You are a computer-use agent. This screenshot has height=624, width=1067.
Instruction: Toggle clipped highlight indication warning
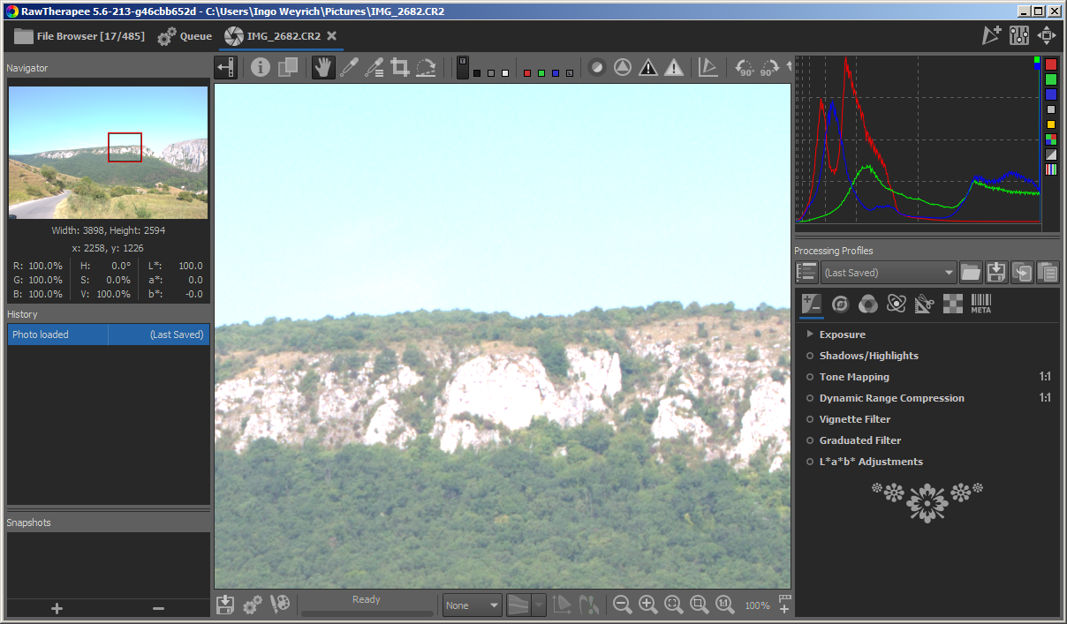click(674, 68)
